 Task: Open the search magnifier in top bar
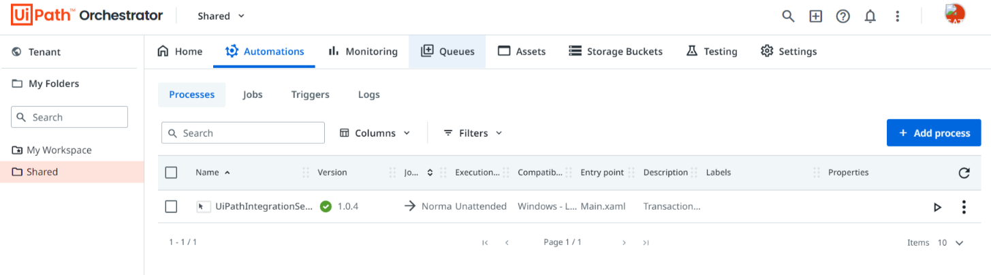tap(788, 16)
